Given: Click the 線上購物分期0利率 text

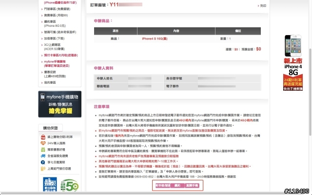Looking at the screenshot, I should point(60,137).
